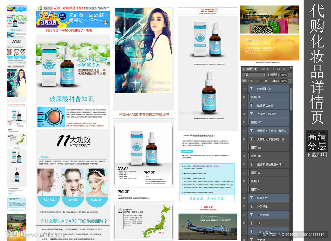
Task: Filter layers by type layer icon
Action: tap(273, 69)
